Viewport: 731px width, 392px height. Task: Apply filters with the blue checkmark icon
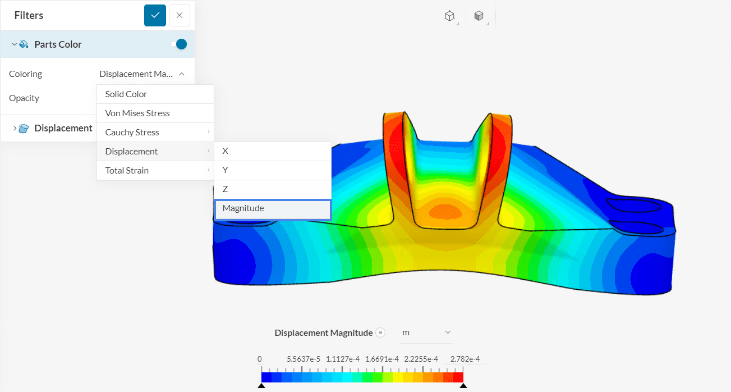(x=155, y=15)
